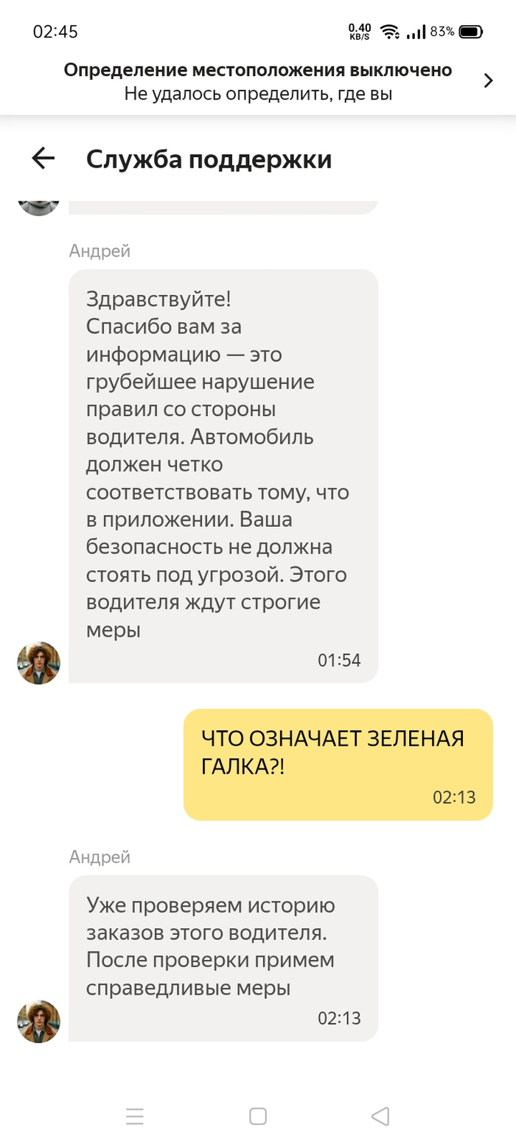Tap the Андрей name label above last message
The width and height of the screenshot is (516, 1148).
100,857
